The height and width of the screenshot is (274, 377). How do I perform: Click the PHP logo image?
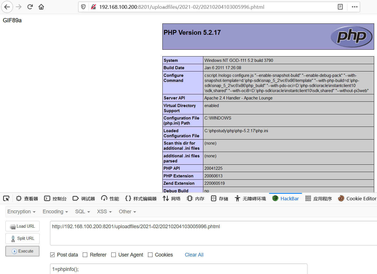tap(352, 36)
